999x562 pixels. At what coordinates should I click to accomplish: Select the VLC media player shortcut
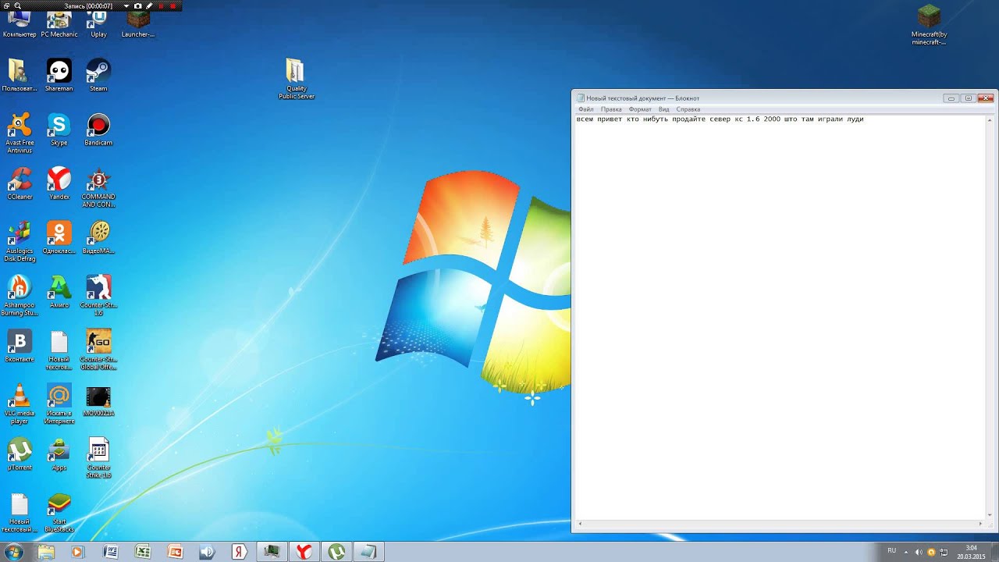pyautogui.click(x=20, y=404)
